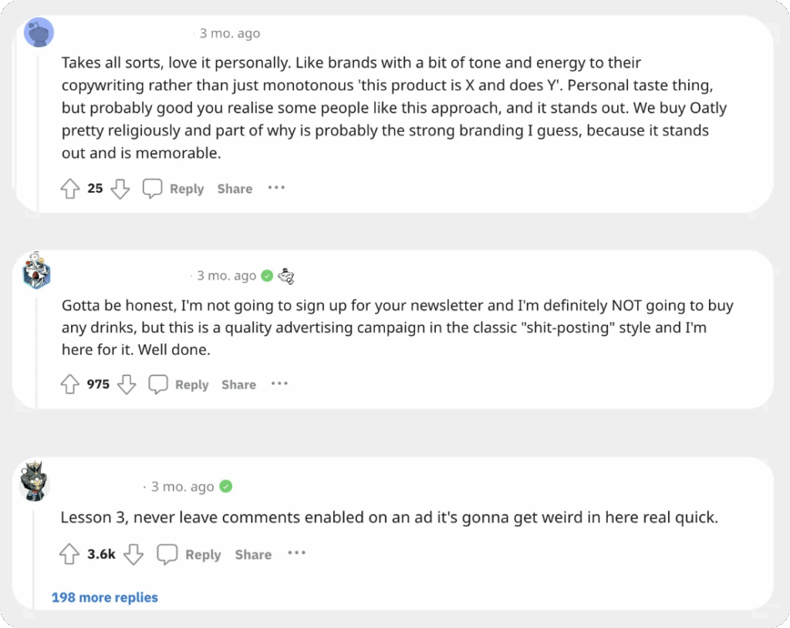Downvote the comment with 25 points
Screen dimensions: 790x628
pyautogui.click(x=120, y=189)
